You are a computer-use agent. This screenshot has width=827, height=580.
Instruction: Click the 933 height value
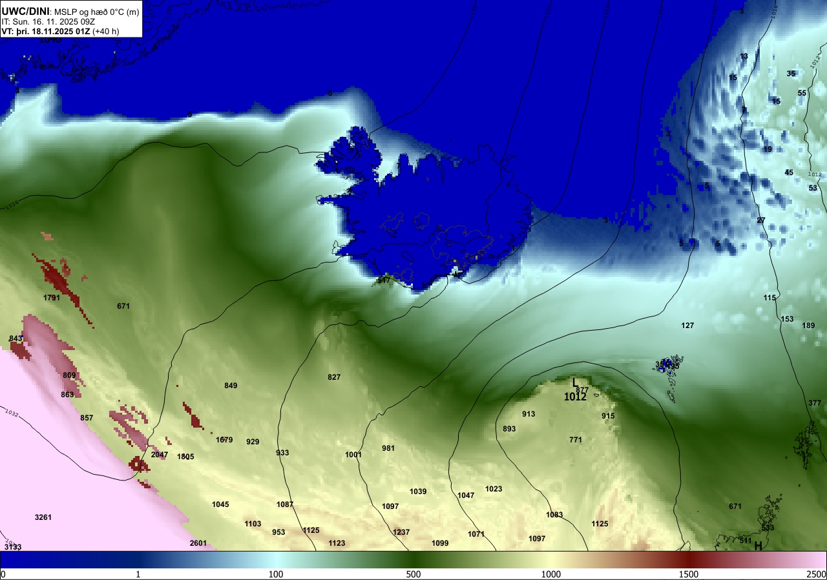point(282,453)
